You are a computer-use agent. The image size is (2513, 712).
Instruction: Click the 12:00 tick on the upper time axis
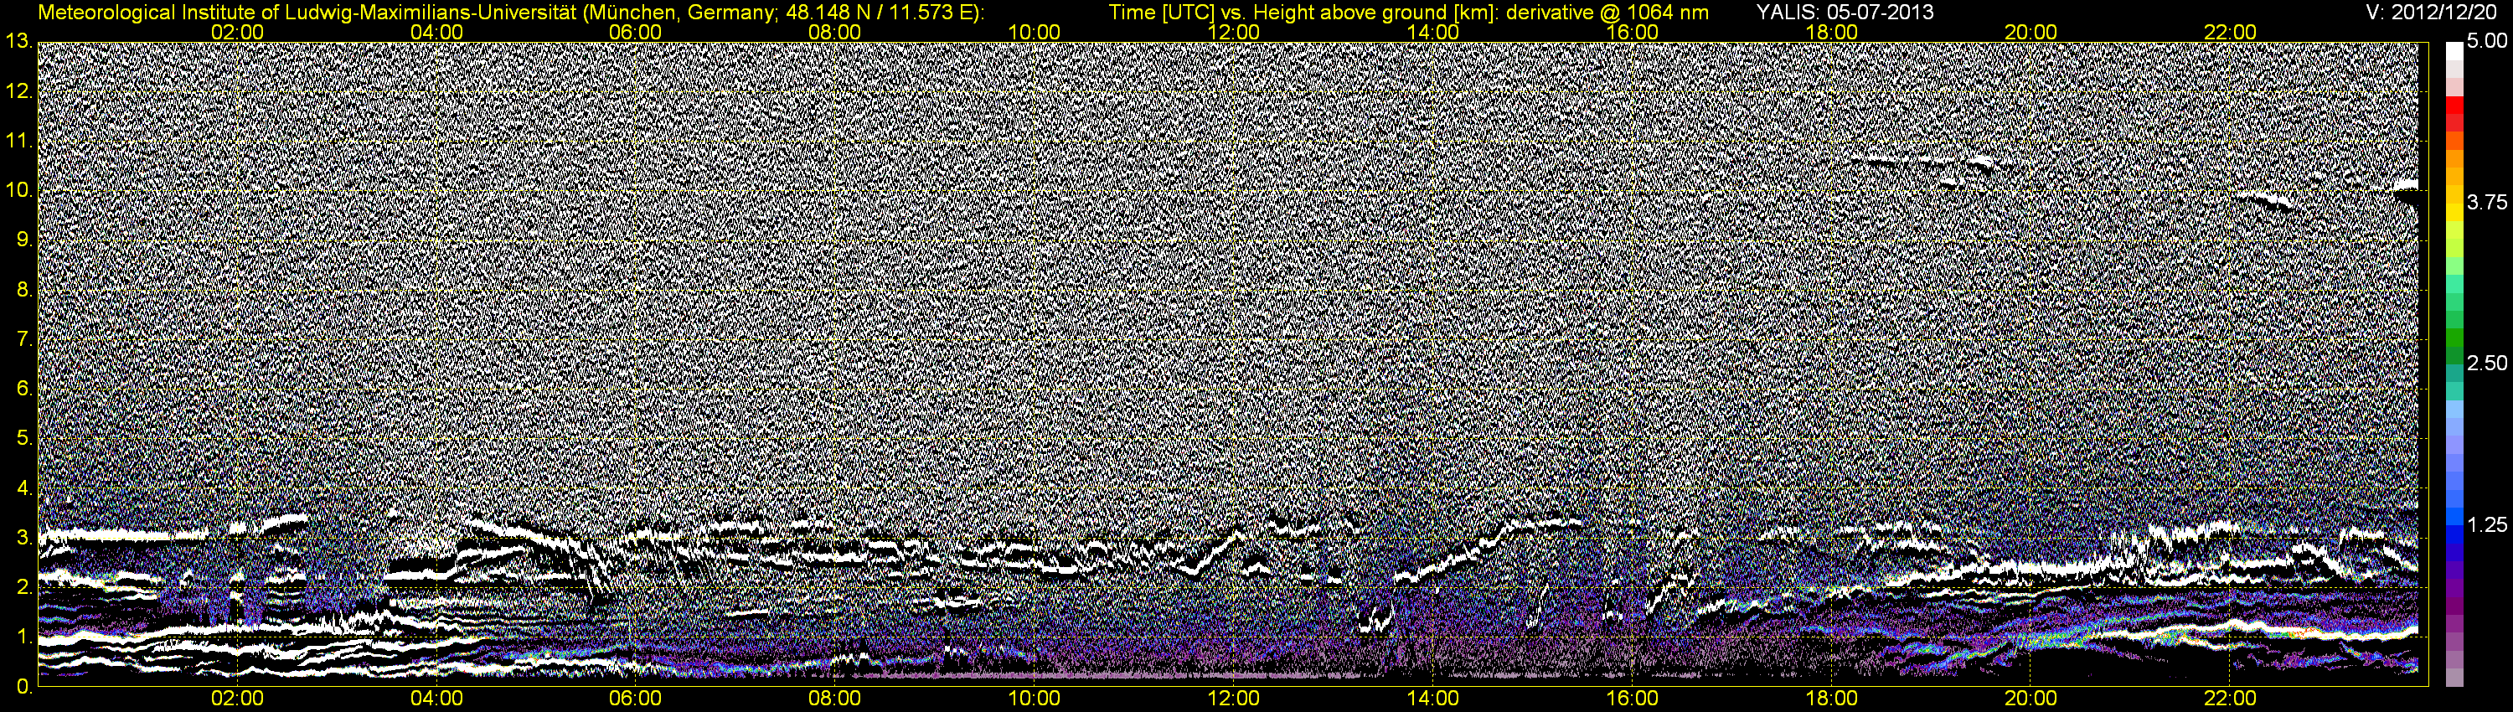point(1233,32)
